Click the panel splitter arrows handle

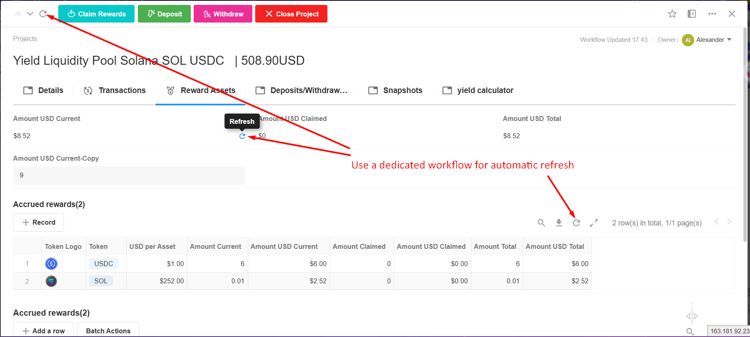click(692, 316)
